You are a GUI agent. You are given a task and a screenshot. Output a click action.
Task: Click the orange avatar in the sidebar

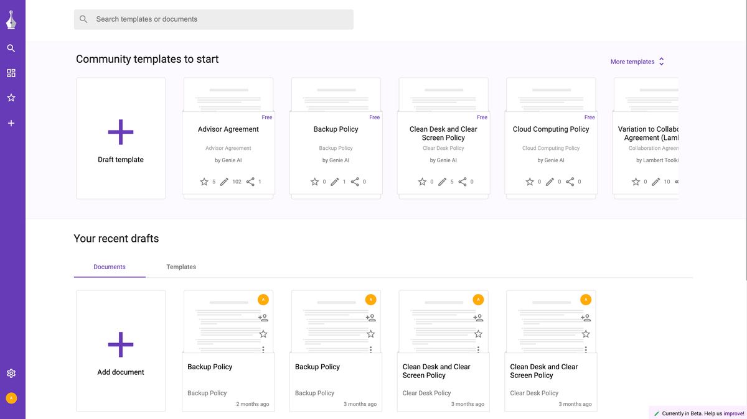coord(11,397)
